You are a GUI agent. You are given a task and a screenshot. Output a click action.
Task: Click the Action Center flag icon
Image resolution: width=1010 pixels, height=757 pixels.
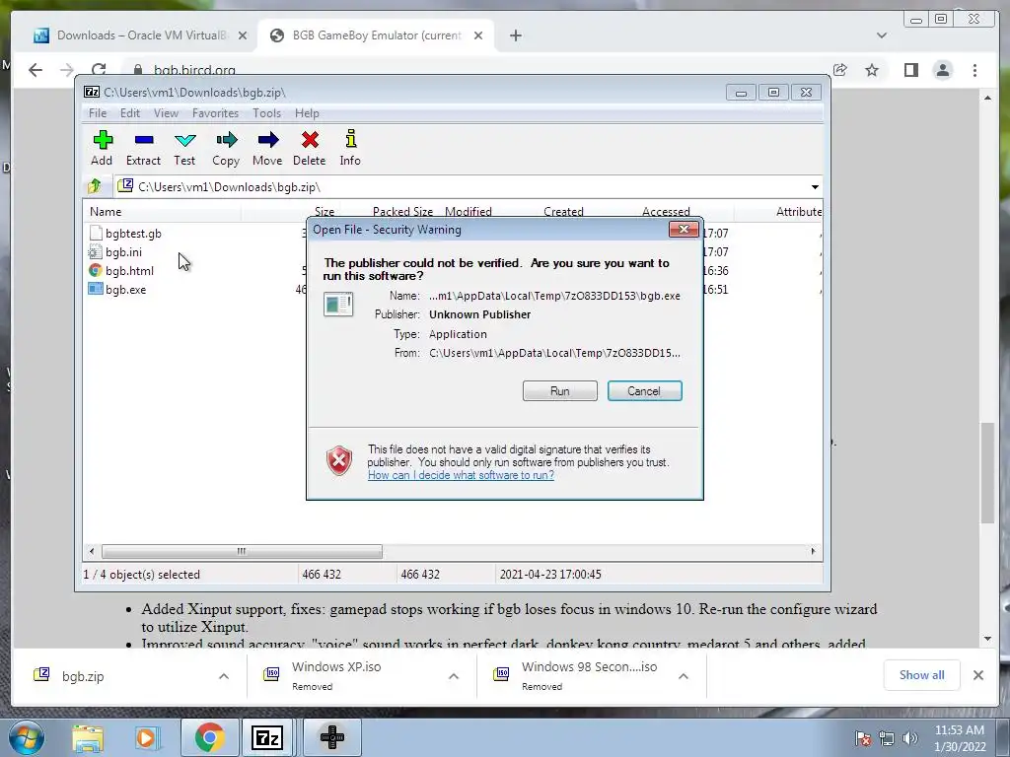click(863, 738)
